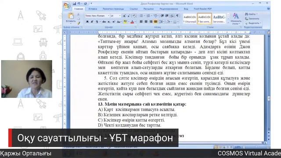Toggle italic (К) formatting
Image resolution: width=281 pixels, height=158 pixels.
[x=92, y=22]
